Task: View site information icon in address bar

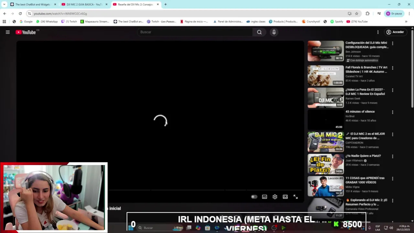Action: pyautogui.click(x=29, y=14)
